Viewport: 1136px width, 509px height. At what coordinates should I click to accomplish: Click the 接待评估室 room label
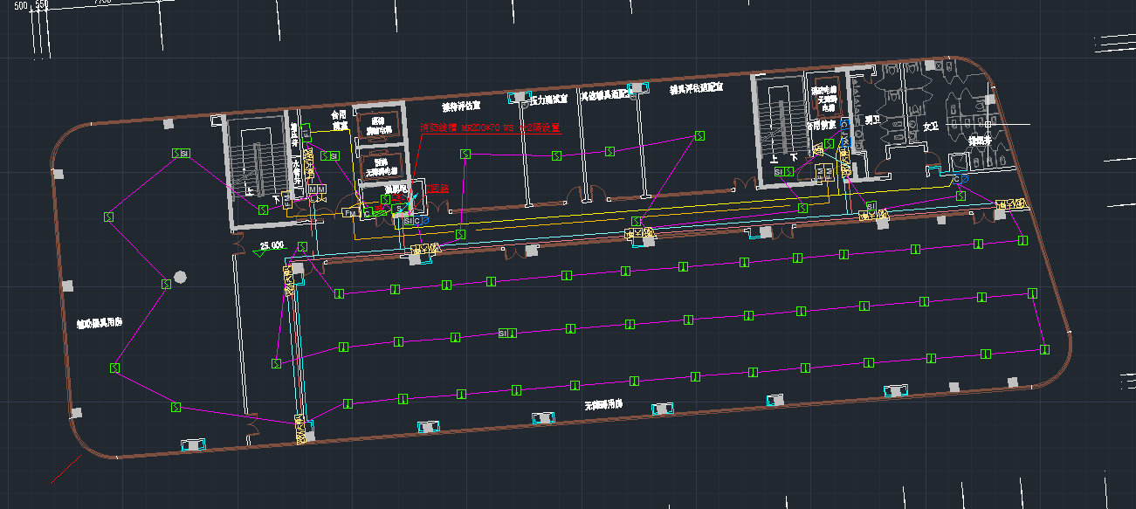462,107
